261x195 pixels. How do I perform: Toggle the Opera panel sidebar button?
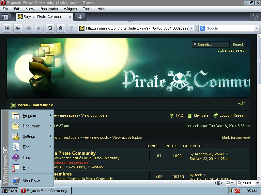5,17
